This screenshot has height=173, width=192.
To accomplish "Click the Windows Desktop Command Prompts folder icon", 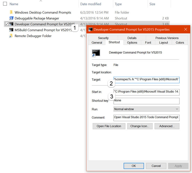I will tap(11, 12).
